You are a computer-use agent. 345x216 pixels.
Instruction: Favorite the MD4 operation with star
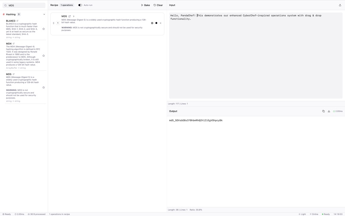click(x=44, y=56)
